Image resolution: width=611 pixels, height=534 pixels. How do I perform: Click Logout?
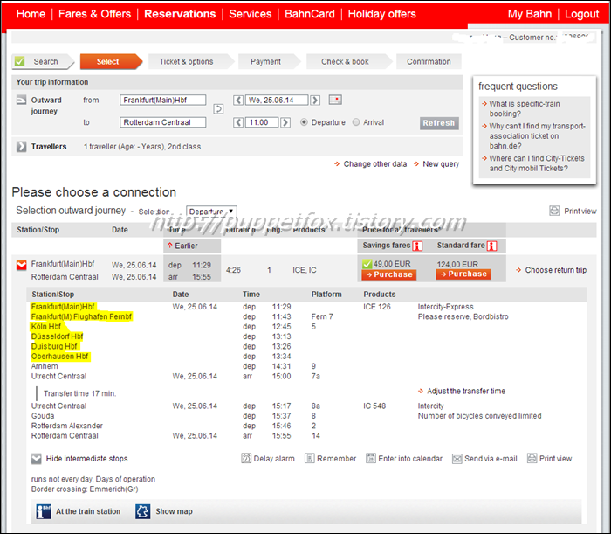click(582, 14)
